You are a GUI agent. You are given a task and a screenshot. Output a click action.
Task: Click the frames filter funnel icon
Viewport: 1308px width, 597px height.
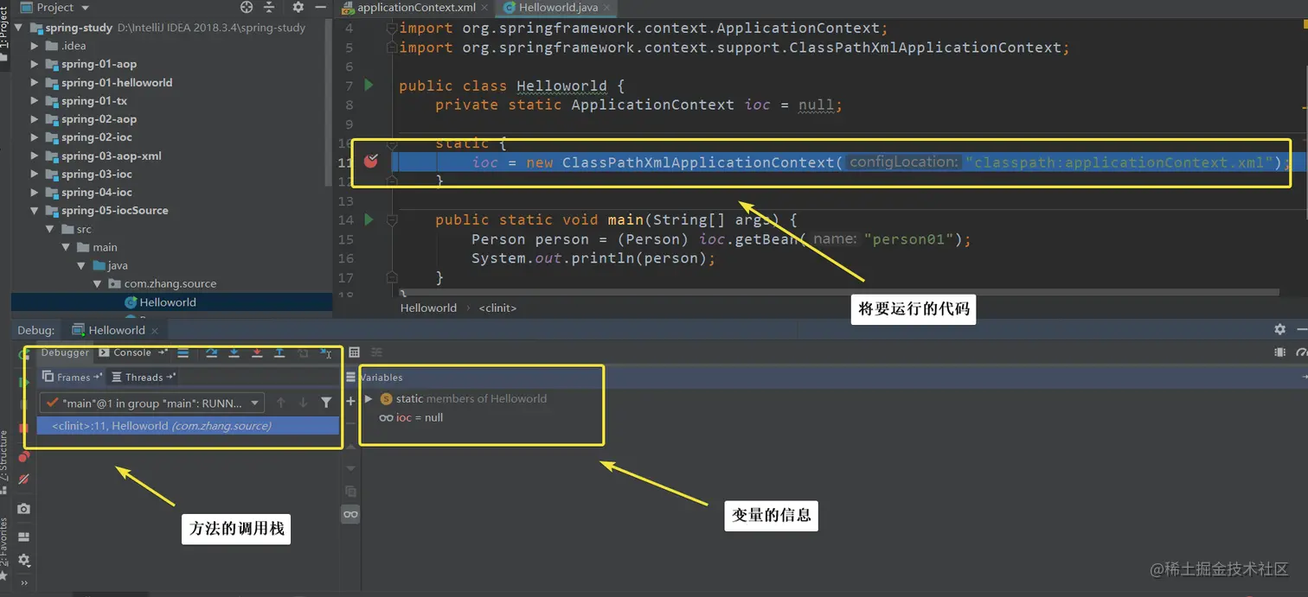326,403
